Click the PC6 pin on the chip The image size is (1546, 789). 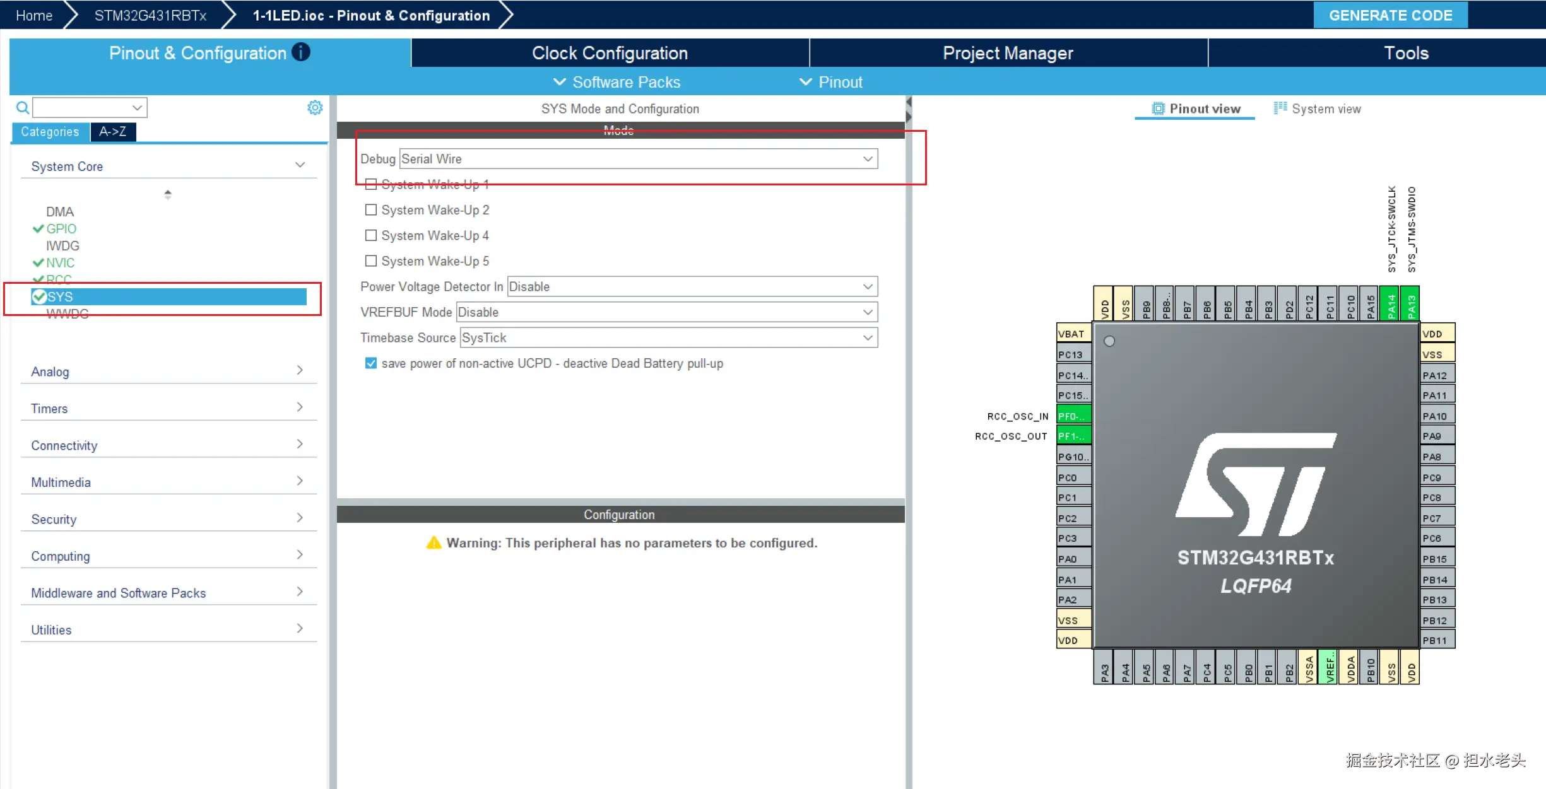click(x=1438, y=538)
